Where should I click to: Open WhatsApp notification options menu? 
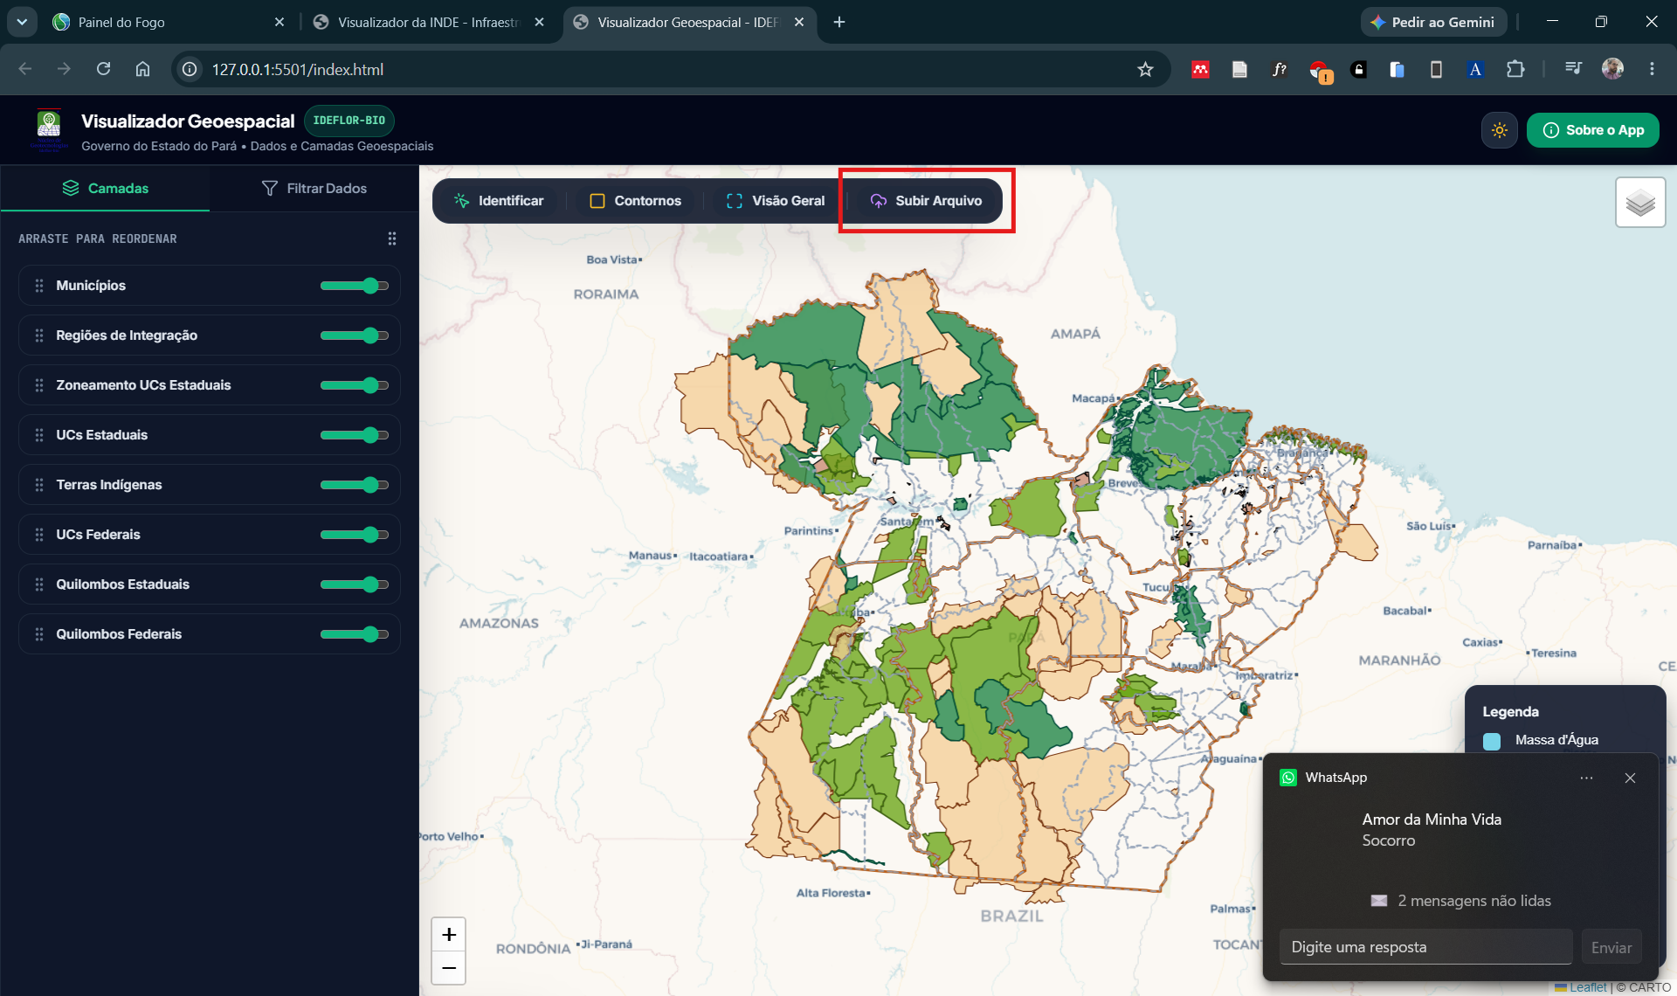pos(1586,778)
